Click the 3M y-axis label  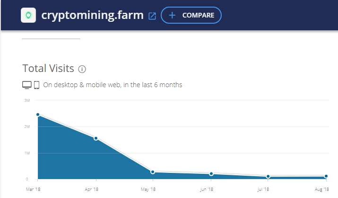[x=26, y=100]
